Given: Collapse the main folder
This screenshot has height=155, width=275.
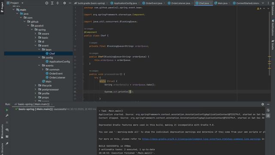Looking at the screenshot, I should click(x=13, y=9).
